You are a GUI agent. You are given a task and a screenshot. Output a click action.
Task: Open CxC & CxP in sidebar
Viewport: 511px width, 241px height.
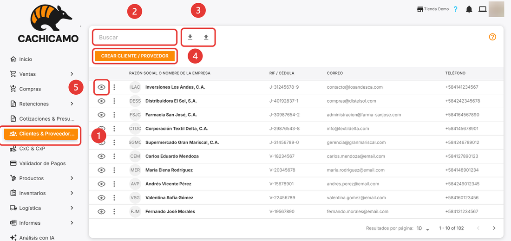pos(27,149)
